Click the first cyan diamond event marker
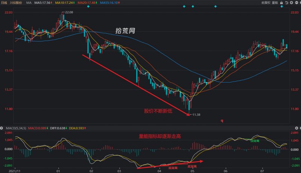 pos(88,6)
